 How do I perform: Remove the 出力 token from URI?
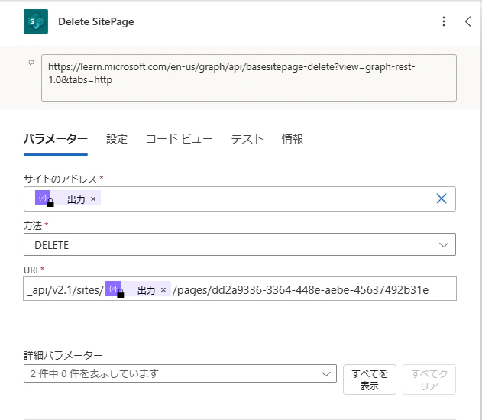coord(163,289)
